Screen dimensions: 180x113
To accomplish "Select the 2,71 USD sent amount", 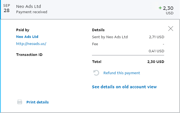I will pyautogui.click(x=157, y=37).
